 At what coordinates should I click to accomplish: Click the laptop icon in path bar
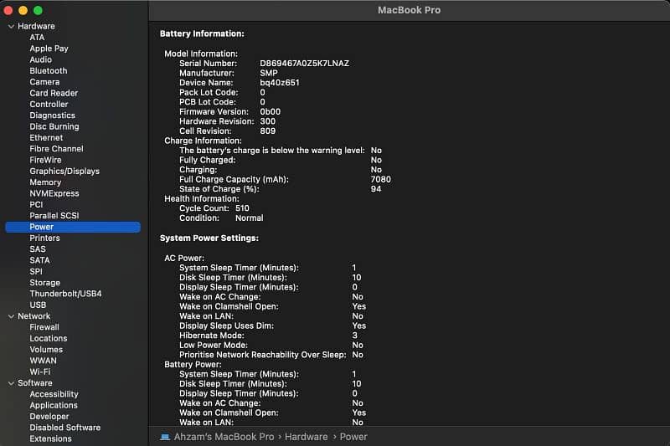(166, 437)
